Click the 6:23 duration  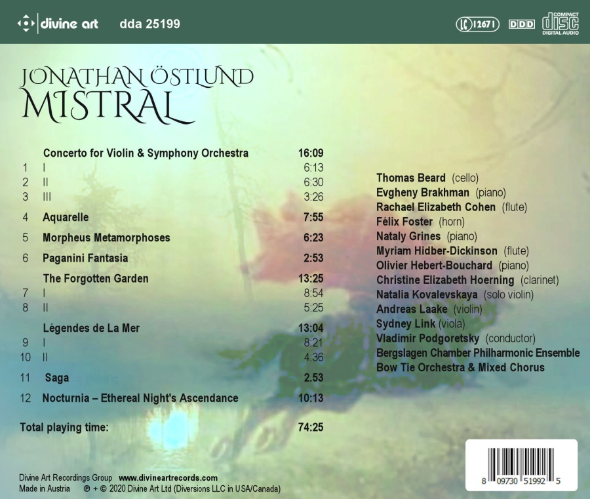[x=313, y=238]
